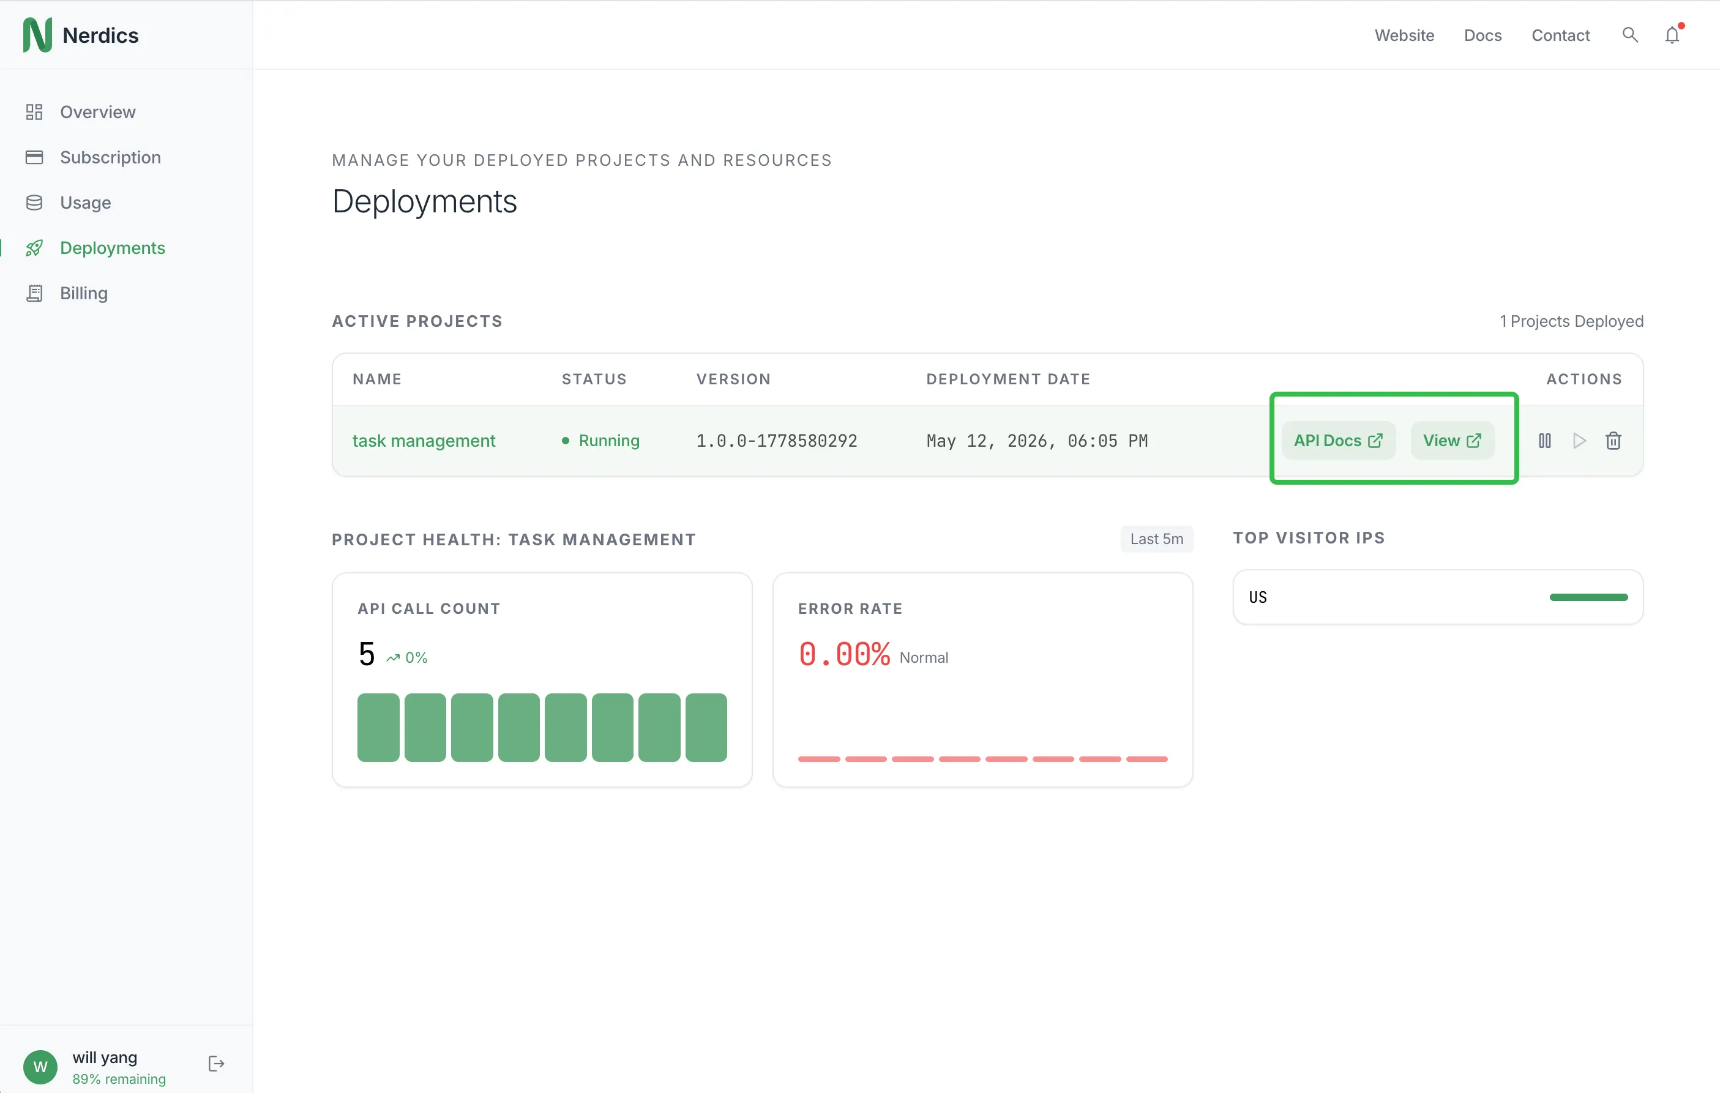
Task: Click the NAME column header
Action: [x=377, y=379]
